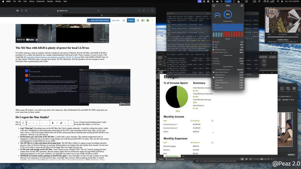This screenshot has height=169, width=301.
Task: Open the File menu in Safari
Action: tap(14, 1)
